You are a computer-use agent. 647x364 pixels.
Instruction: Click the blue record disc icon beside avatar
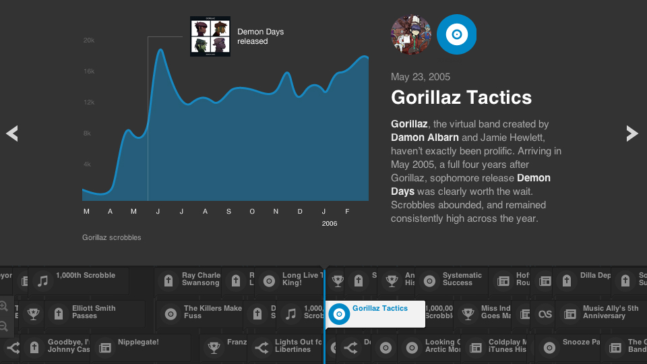(x=456, y=34)
